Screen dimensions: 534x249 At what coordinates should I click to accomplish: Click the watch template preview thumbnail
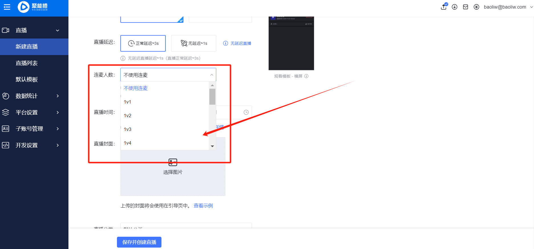click(291, 43)
